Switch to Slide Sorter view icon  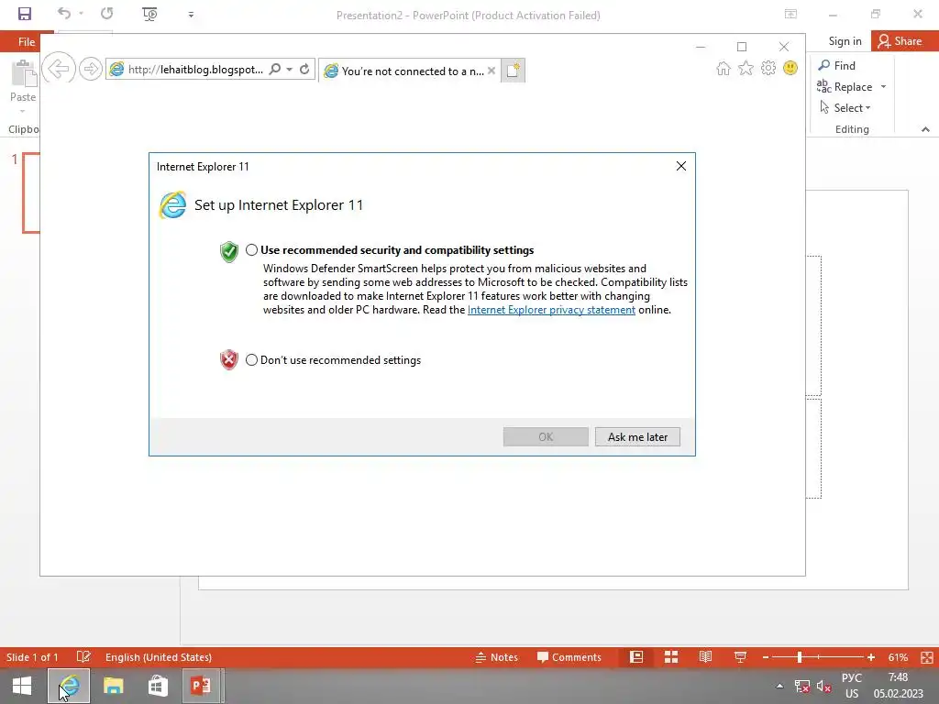pyautogui.click(x=671, y=657)
